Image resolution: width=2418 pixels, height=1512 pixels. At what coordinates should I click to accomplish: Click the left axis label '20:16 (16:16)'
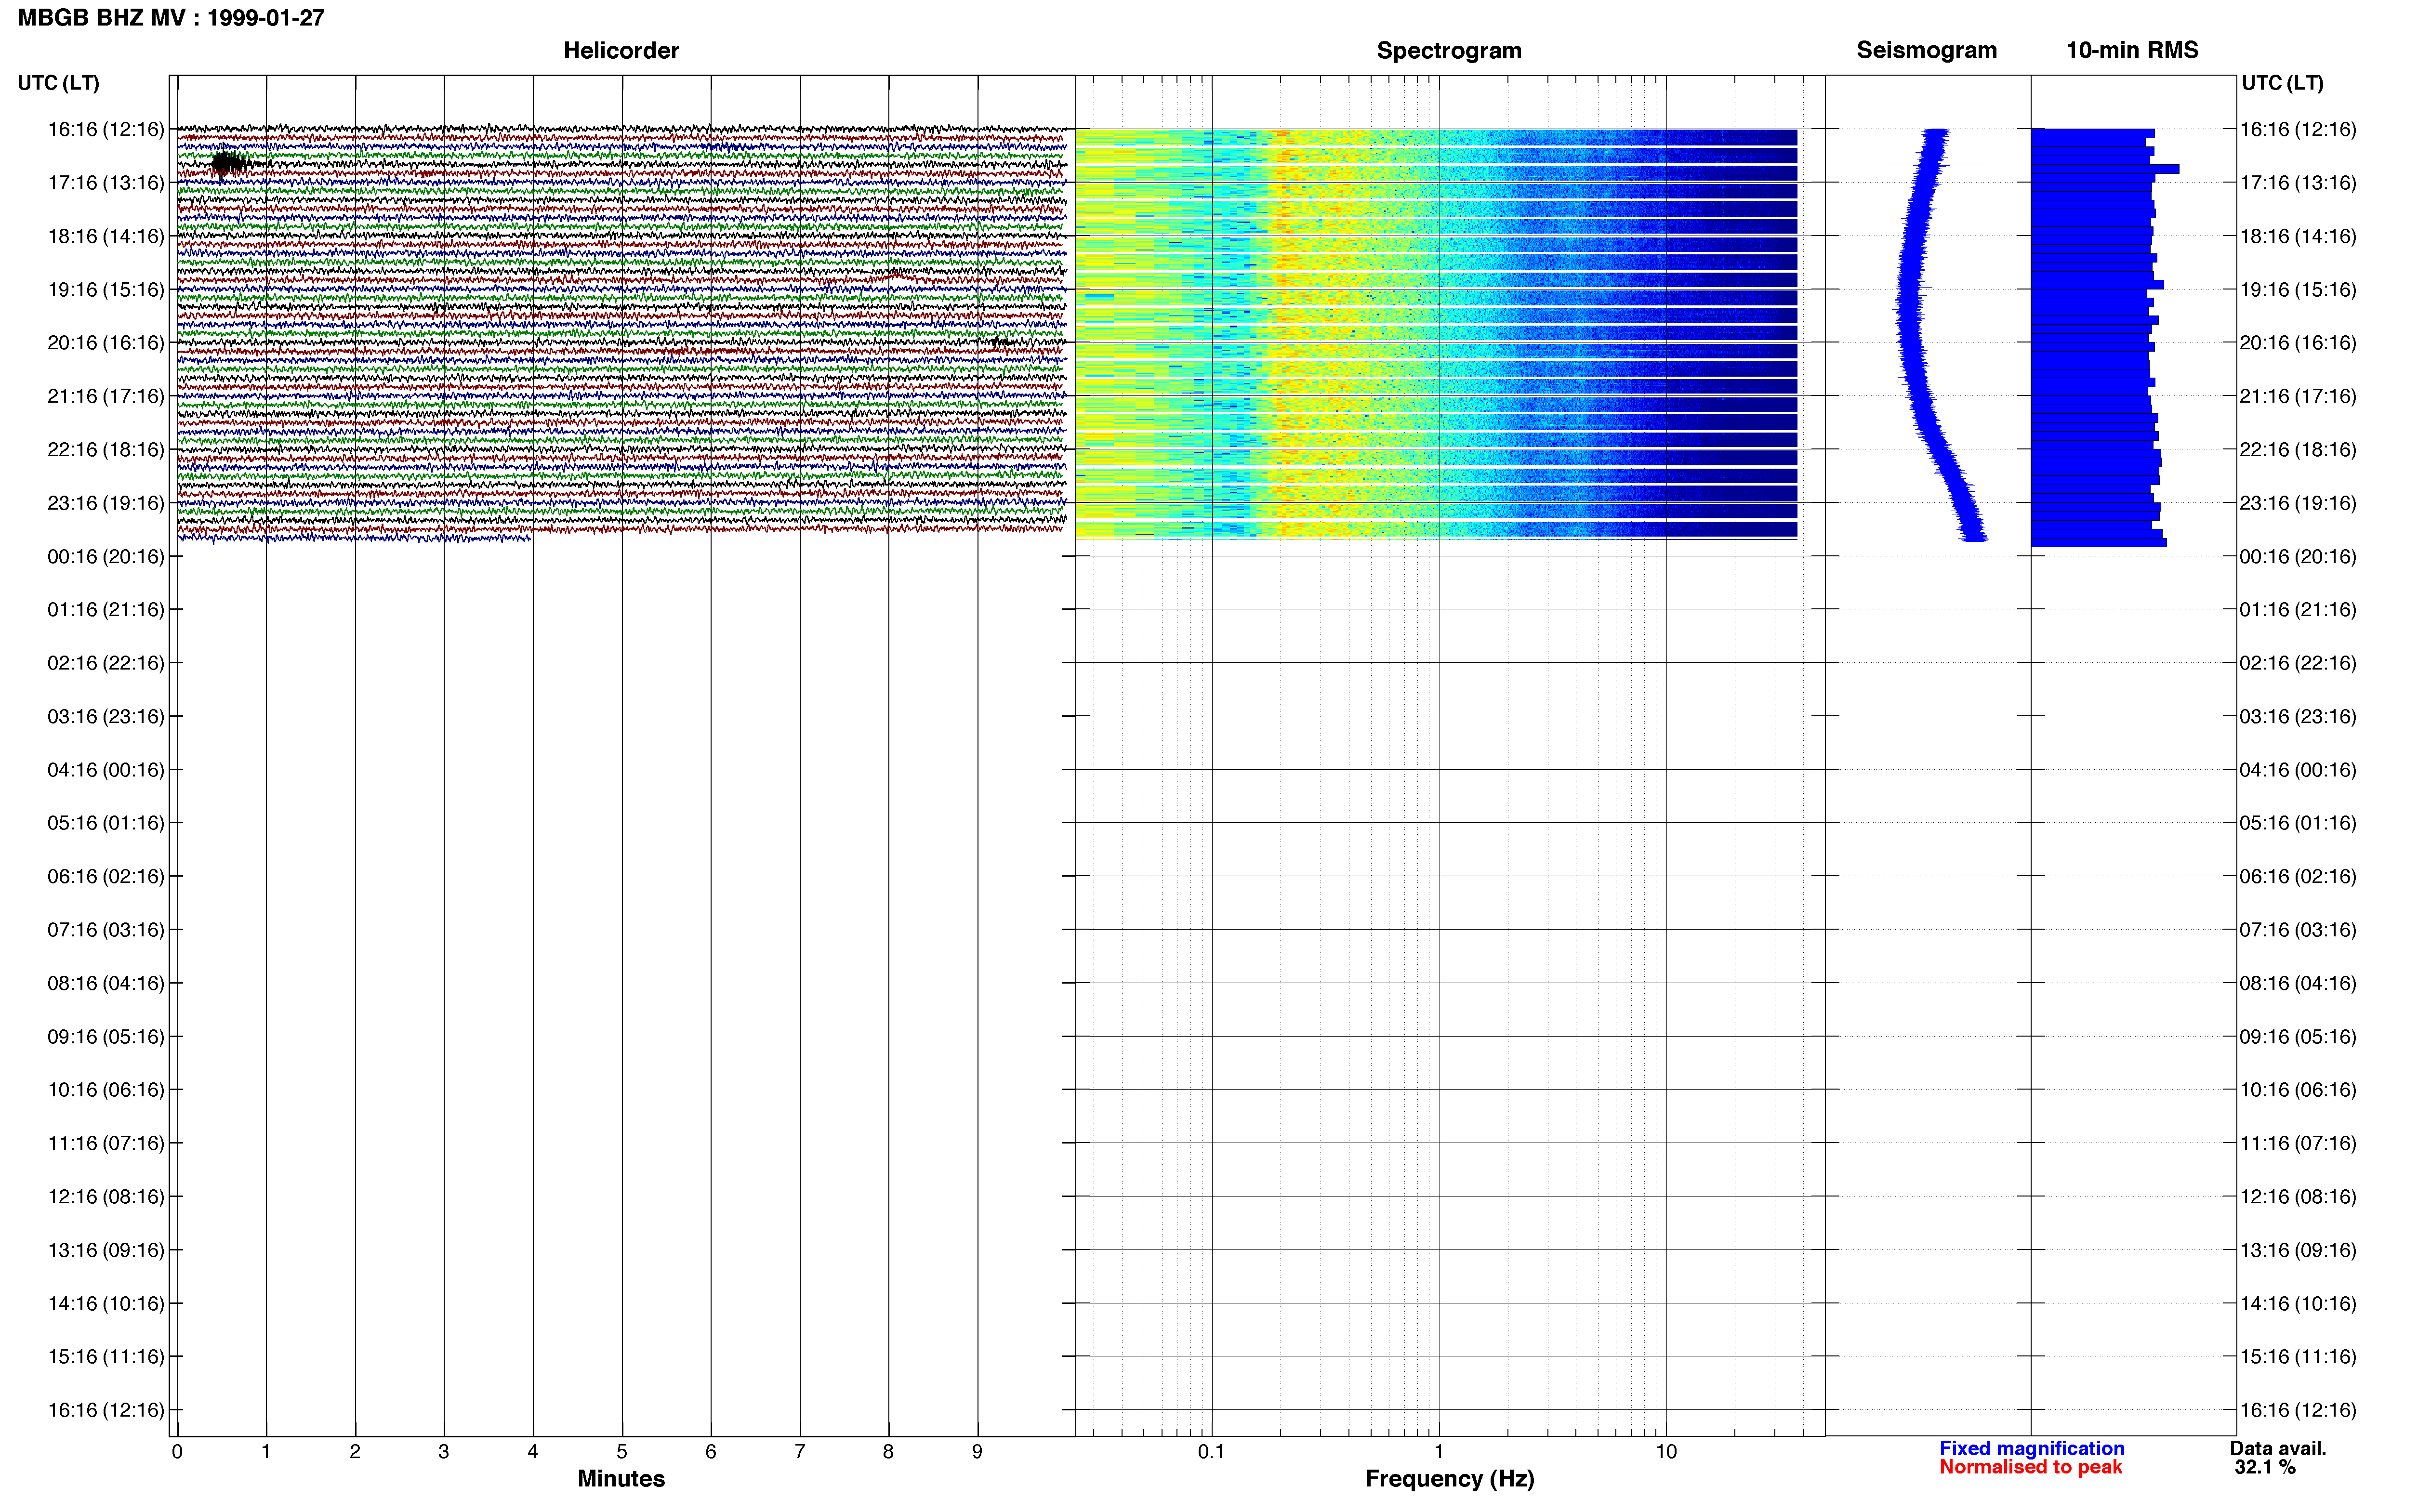106,343
